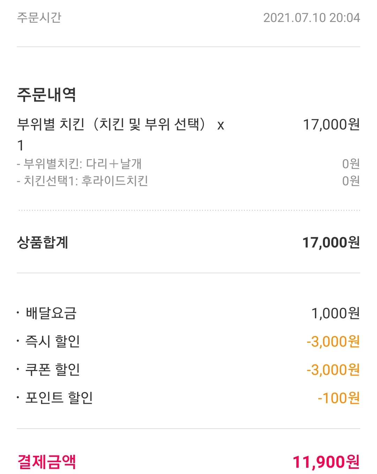This screenshot has height=474, width=377.
Task: Click the 1,000원 delivery fee amount
Action: click(x=335, y=313)
